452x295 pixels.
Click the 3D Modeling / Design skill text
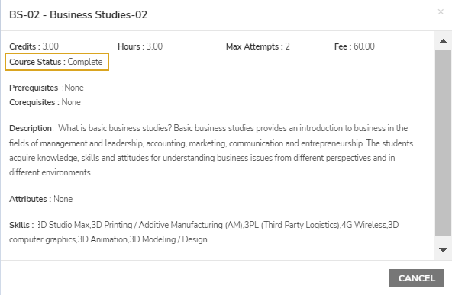168,239
